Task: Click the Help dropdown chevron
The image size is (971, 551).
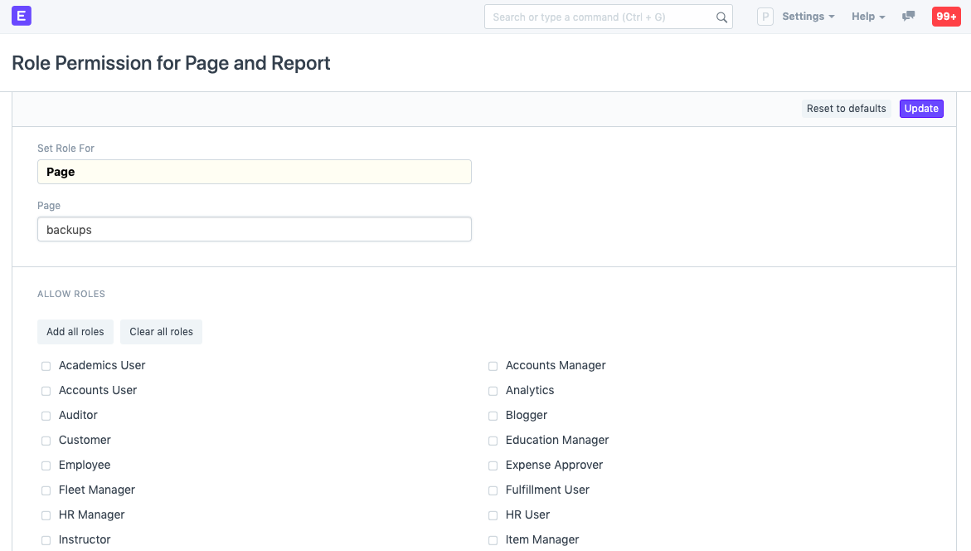Action: (882, 16)
